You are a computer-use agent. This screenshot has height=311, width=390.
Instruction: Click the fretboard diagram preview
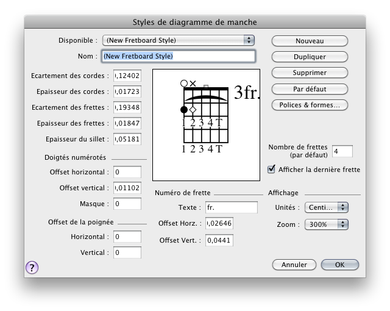205,124
